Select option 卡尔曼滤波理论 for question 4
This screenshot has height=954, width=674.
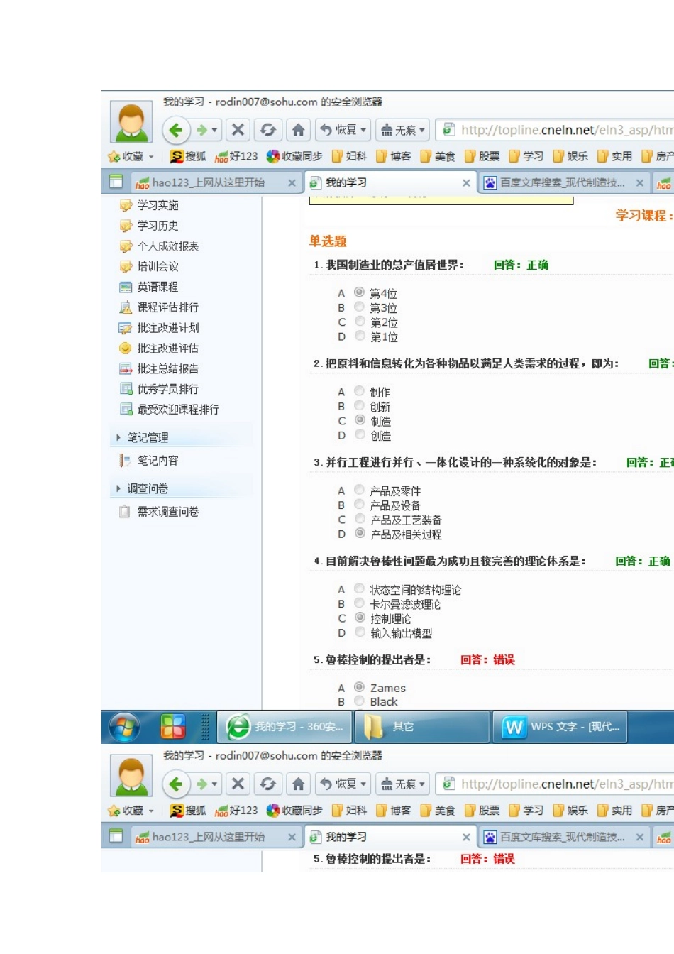pyautogui.click(x=360, y=603)
